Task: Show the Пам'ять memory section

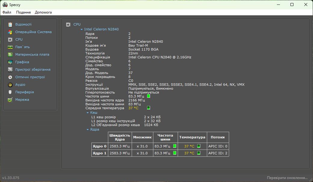Action: 22,47
